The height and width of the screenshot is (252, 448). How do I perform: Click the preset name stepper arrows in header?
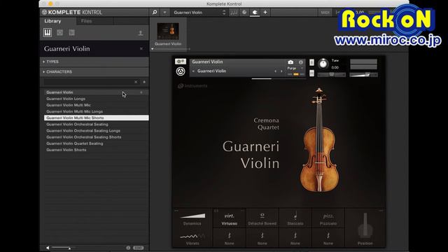(224, 13)
